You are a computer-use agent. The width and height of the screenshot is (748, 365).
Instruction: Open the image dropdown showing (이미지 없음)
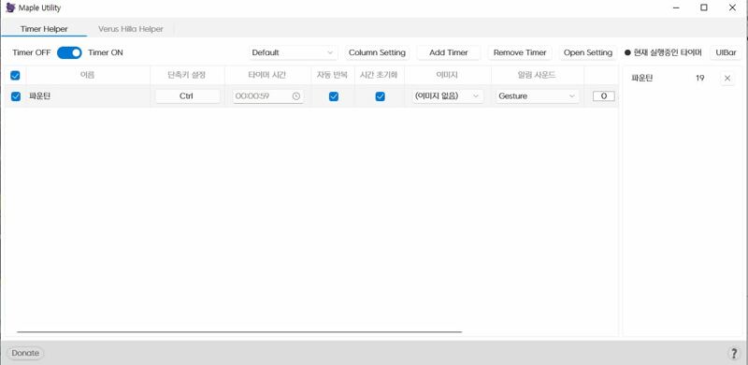(x=447, y=96)
